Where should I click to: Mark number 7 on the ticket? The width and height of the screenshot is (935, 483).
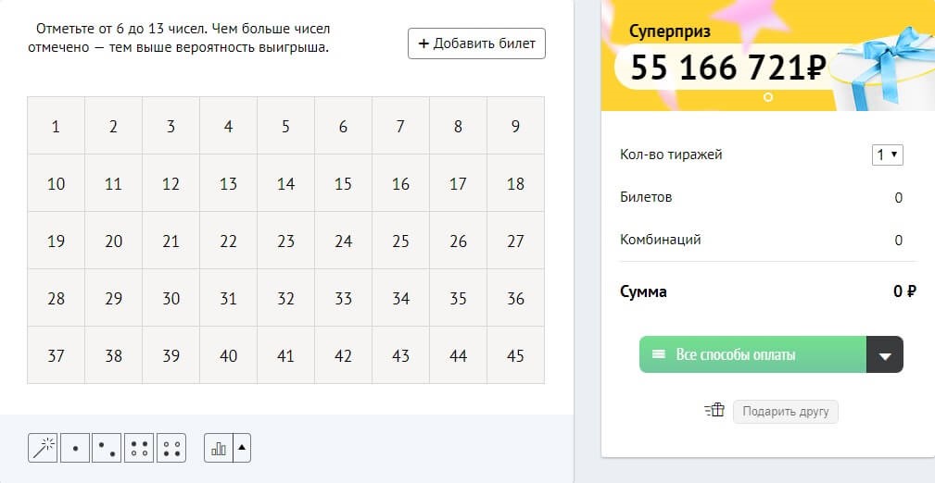click(400, 127)
